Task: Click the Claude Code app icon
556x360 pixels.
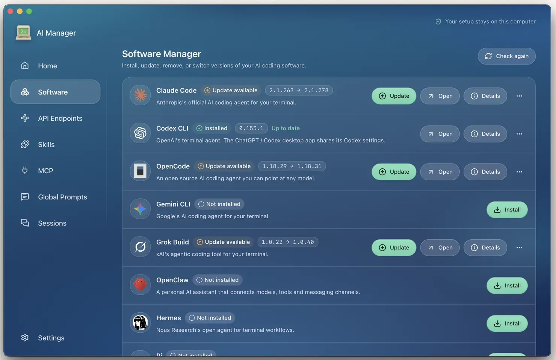Action: coord(140,95)
